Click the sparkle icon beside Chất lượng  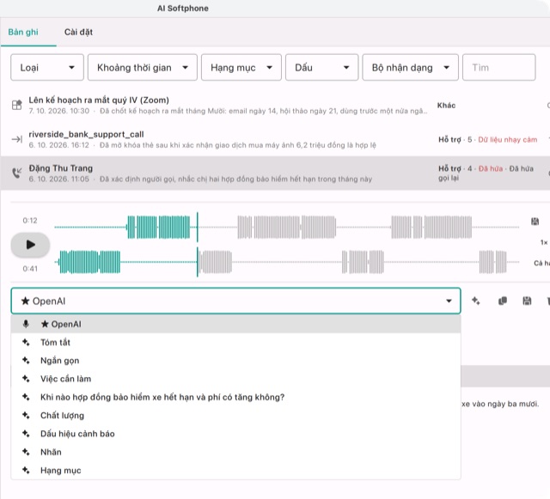click(x=26, y=415)
